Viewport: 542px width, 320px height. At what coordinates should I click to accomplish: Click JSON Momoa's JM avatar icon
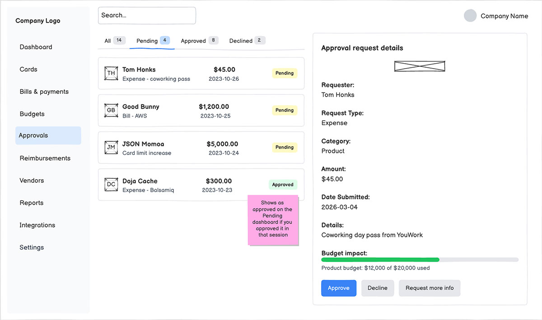point(111,148)
